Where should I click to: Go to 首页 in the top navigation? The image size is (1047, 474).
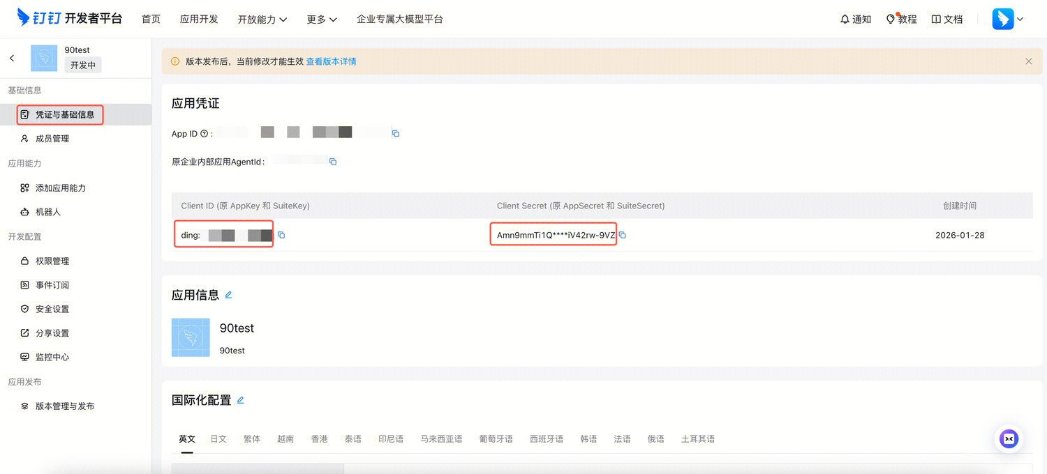151,19
